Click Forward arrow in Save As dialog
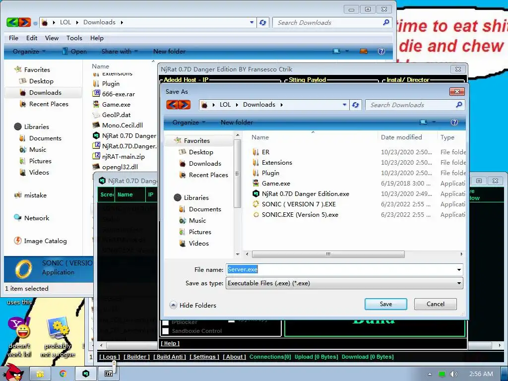 [185, 105]
